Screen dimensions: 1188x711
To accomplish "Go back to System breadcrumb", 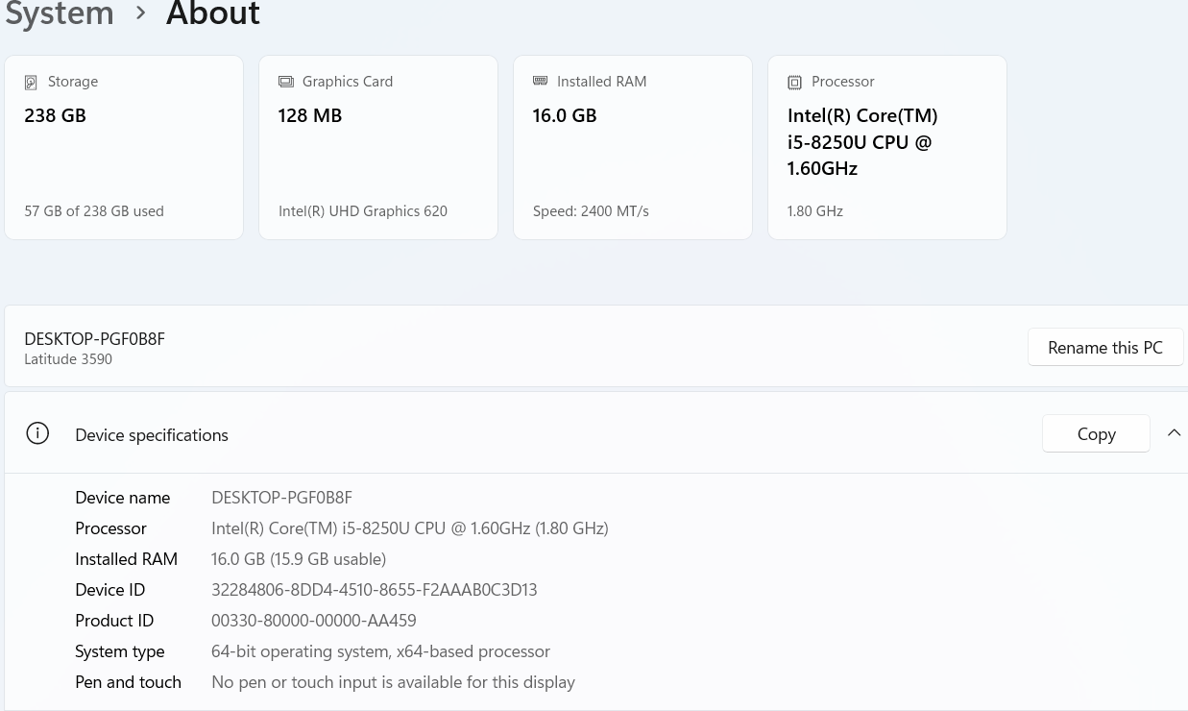I will [60, 14].
